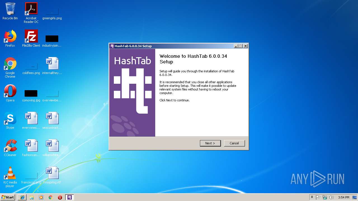Screen dimensions: 358x201
Task: Minimize the HashTab Setup window
Action: (236, 46)
